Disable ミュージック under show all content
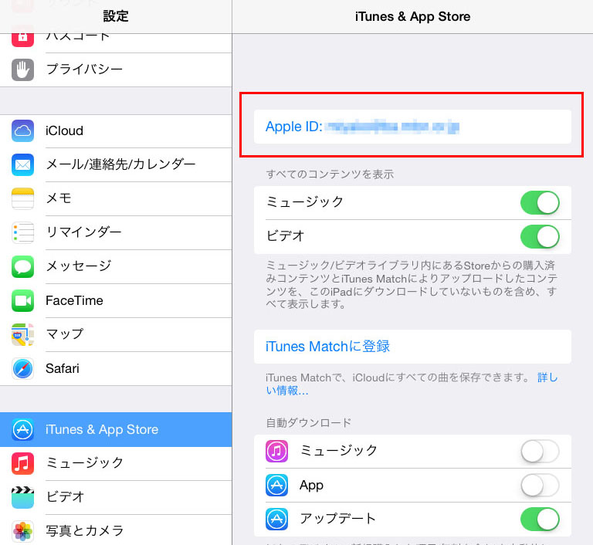This screenshot has height=545, width=593. [x=540, y=203]
